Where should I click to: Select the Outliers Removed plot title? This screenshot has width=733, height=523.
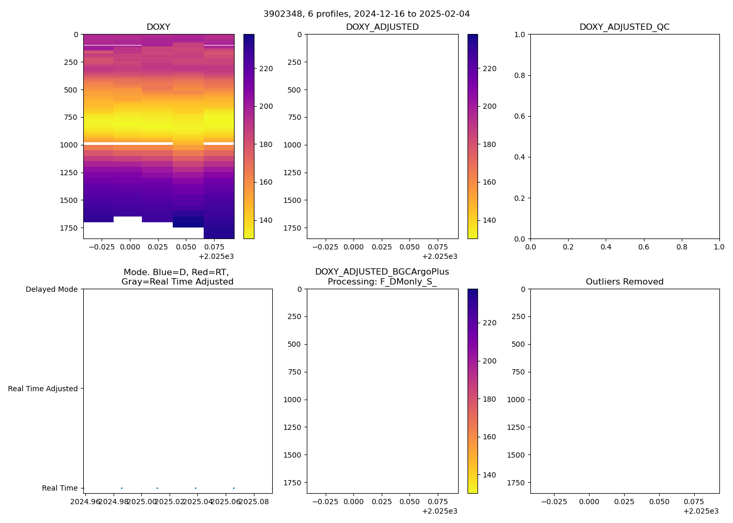tap(624, 282)
